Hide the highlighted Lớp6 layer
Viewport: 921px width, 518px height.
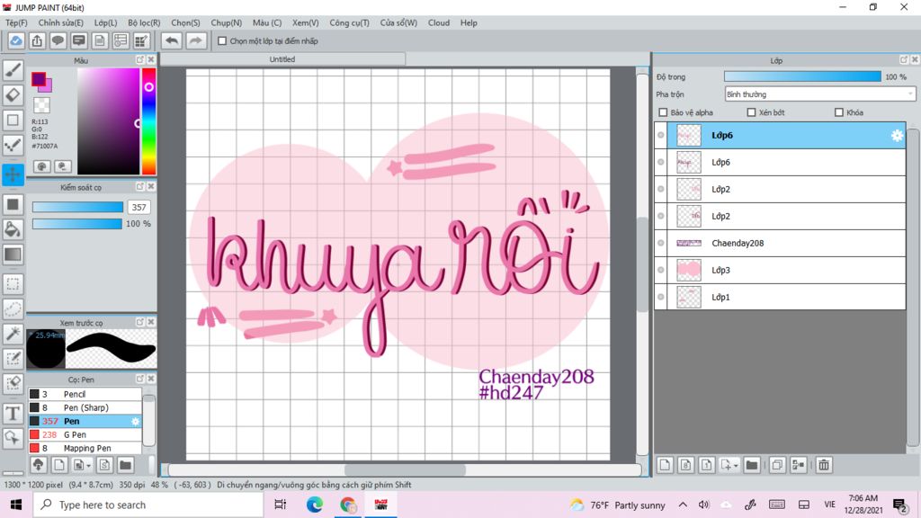pos(661,135)
